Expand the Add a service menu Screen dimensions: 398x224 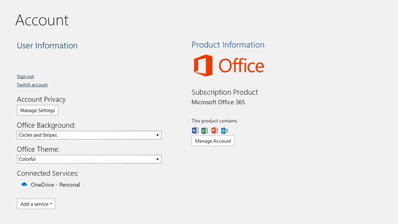tap(36, 204)
